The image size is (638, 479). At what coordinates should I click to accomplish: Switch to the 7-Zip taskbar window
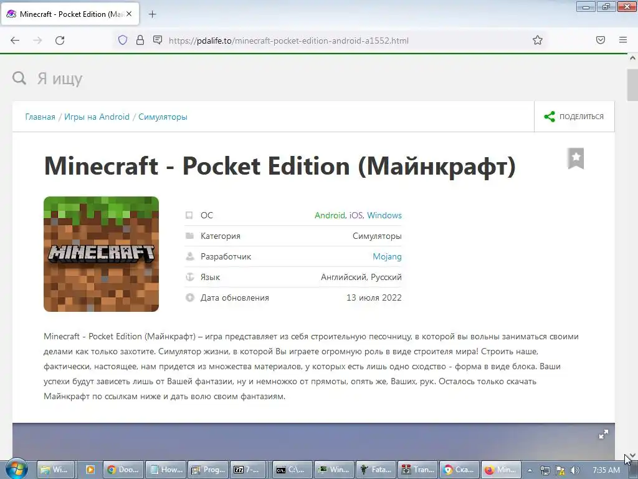pos(248,470)
